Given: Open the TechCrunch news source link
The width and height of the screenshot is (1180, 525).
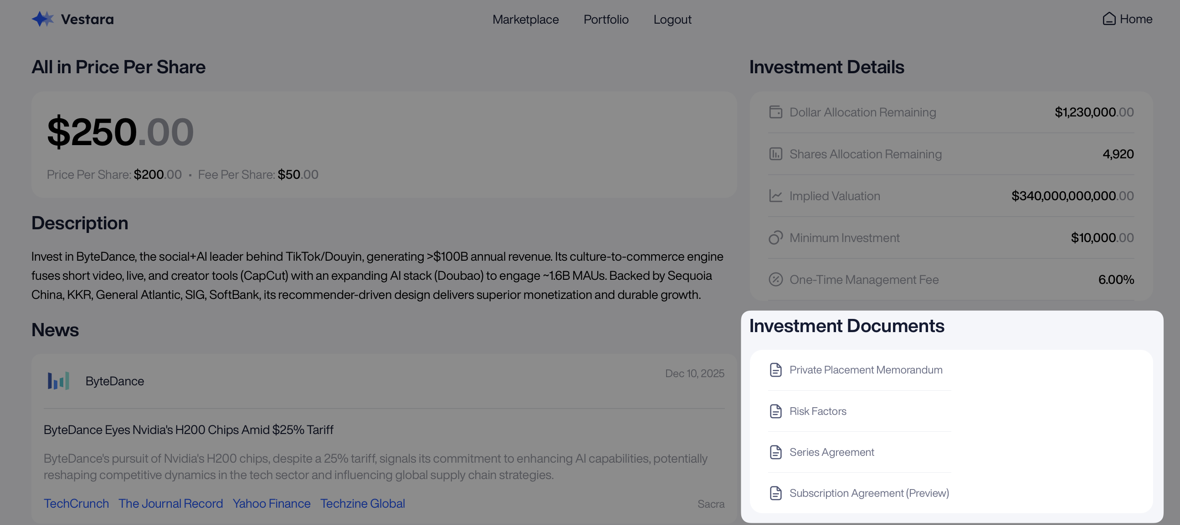Looking at the screenshot, I should [76, 503].
